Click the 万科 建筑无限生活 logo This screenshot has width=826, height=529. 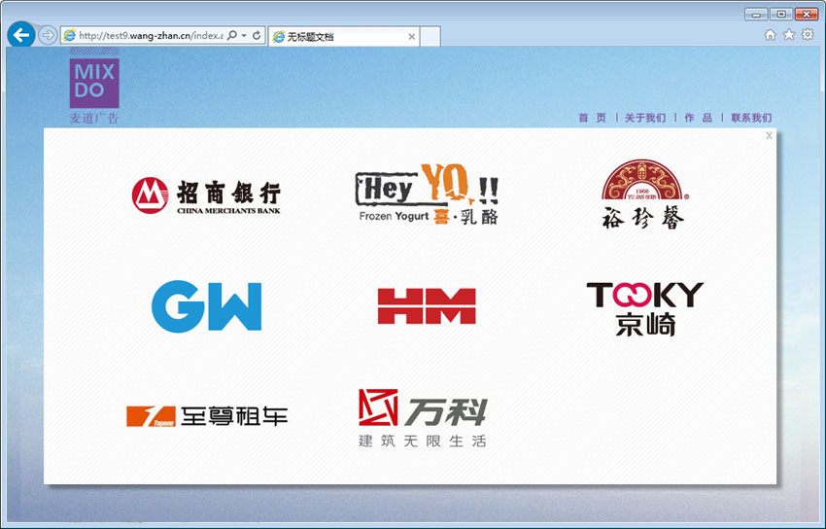(423, 418)
